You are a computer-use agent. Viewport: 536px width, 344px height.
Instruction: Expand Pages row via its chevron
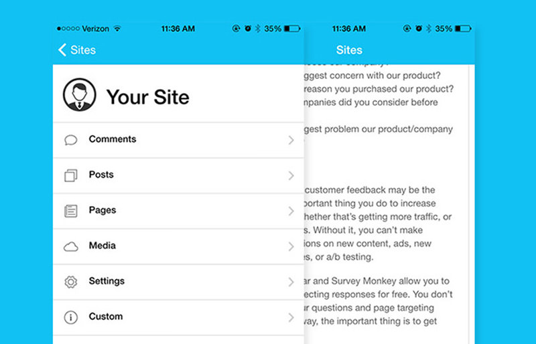point(291,211)
